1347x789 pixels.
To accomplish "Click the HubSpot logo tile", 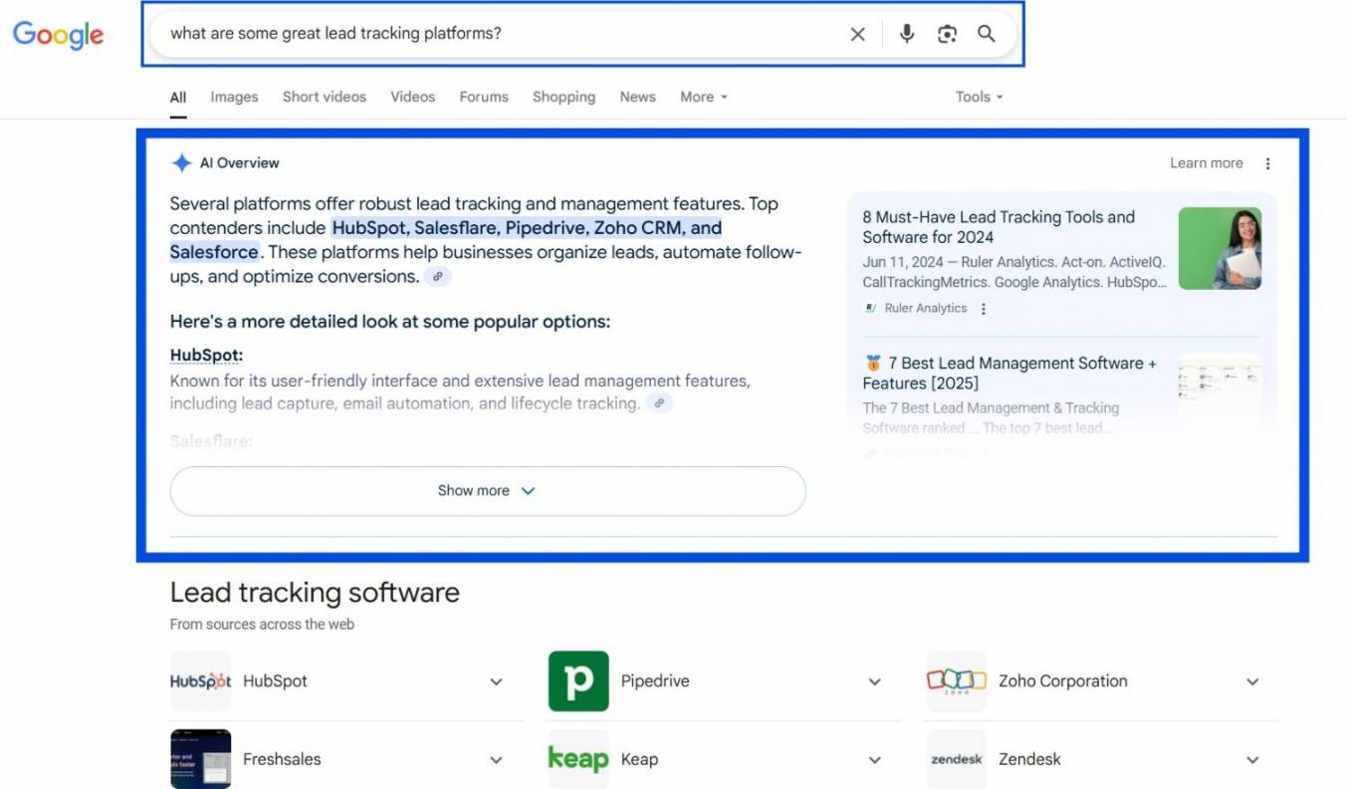I will (200, 681).
